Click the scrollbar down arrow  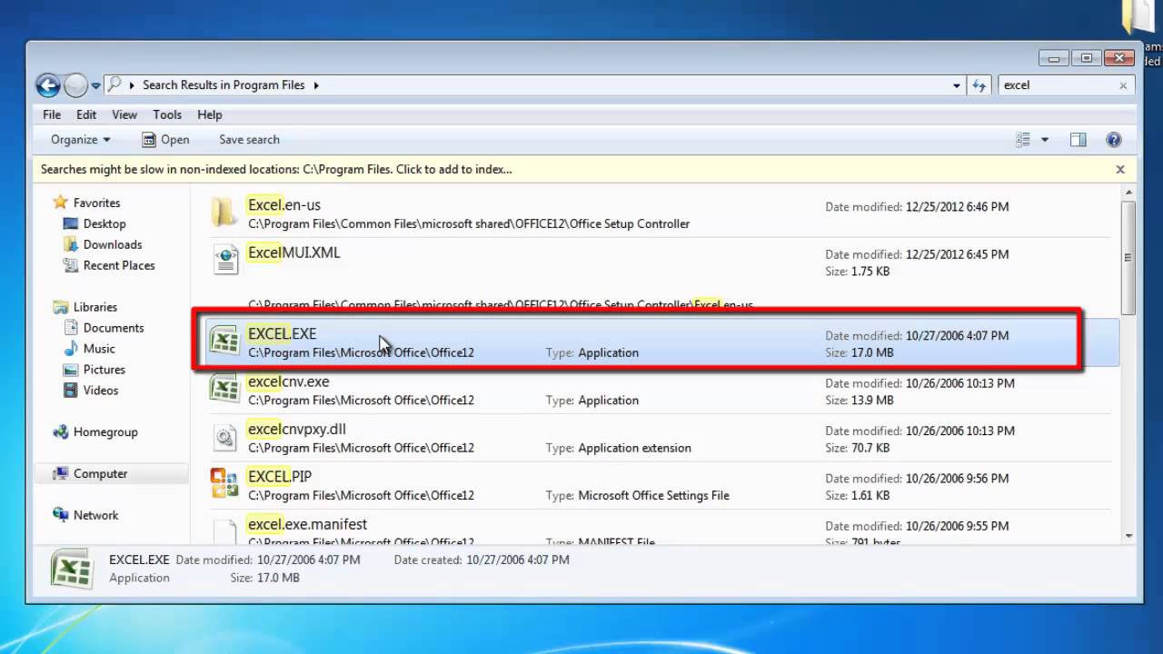coord(1128,536)
